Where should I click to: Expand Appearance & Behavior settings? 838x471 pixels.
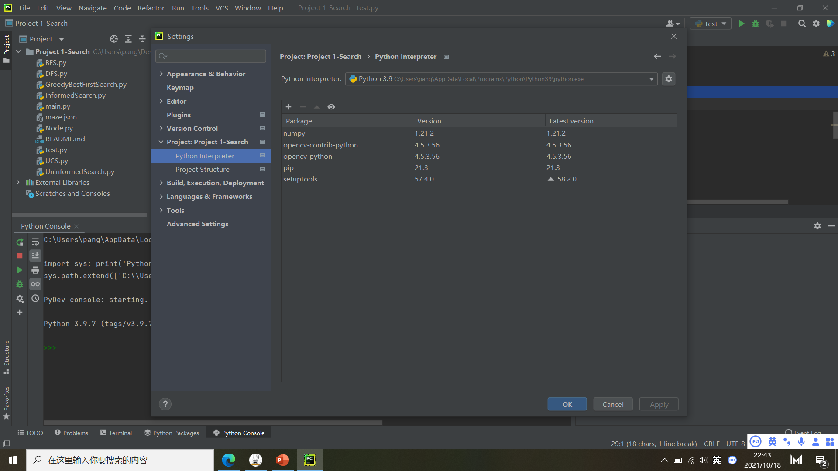point(161,74)
